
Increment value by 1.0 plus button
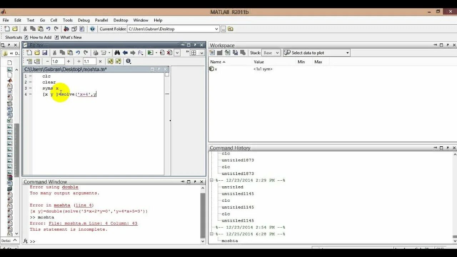(x=69, y=61)
